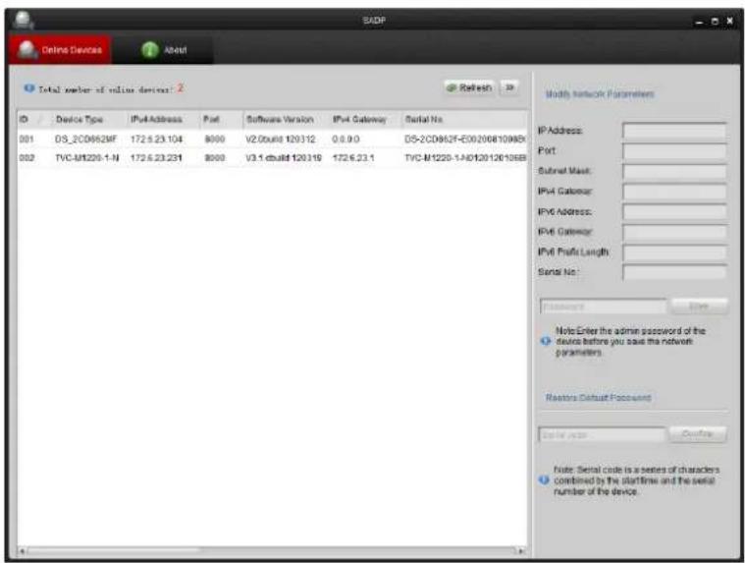Open the Online Devices tab
This screenshot has width=745, height=563.
(60, 49)
